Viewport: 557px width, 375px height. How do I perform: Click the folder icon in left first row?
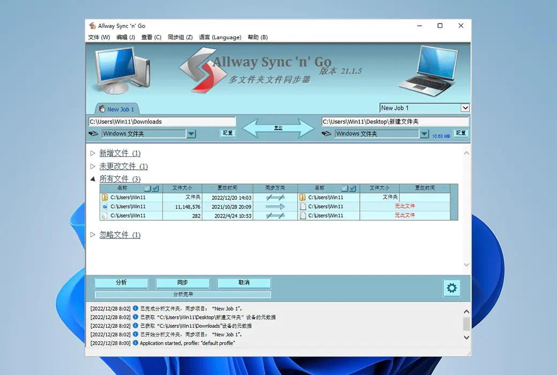(x=105, y=197)
